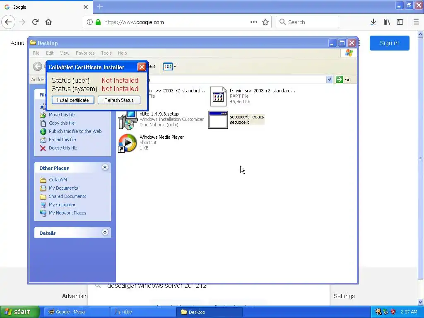Screen dimensions: 424x318
Task: Switch to Desktop taskbar button
Action: click(210, 312)
